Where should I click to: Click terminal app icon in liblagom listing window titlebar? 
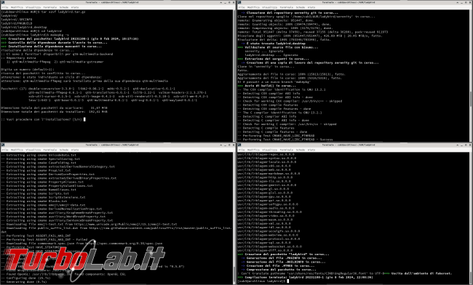[239, 145]
